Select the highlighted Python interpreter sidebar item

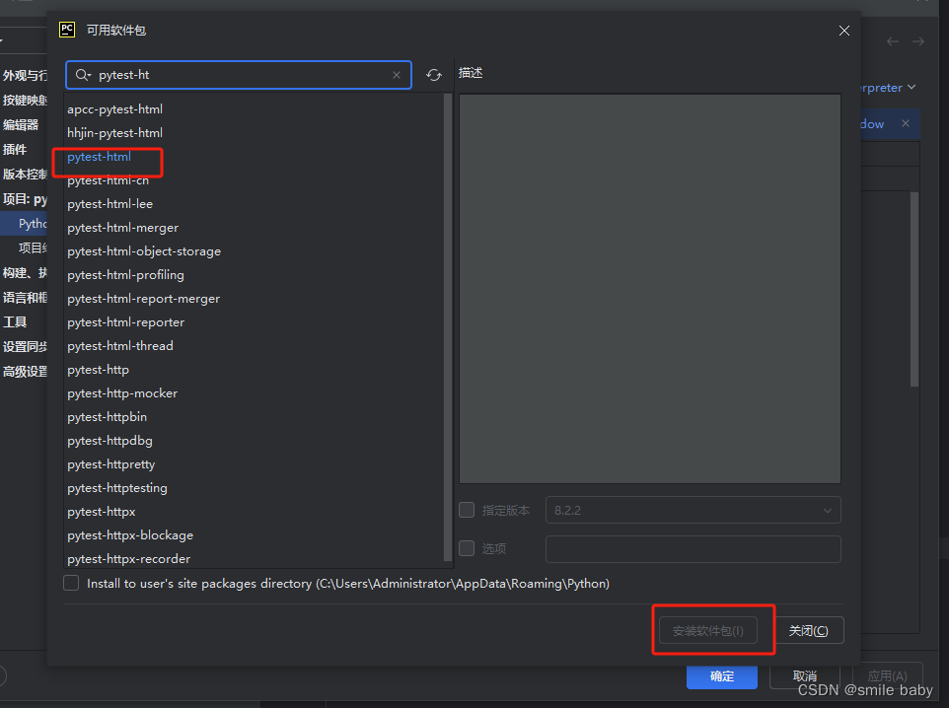click(x=25, y=224)
